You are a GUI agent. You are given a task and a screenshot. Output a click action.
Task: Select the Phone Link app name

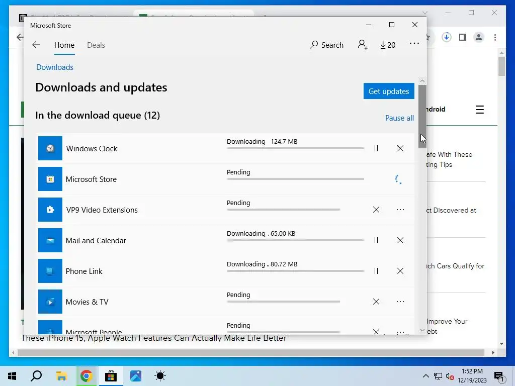coord(84,271)
